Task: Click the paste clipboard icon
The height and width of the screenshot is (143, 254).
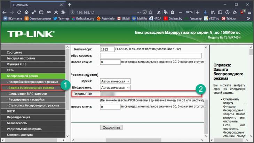Action: click(x=172, y=12)
